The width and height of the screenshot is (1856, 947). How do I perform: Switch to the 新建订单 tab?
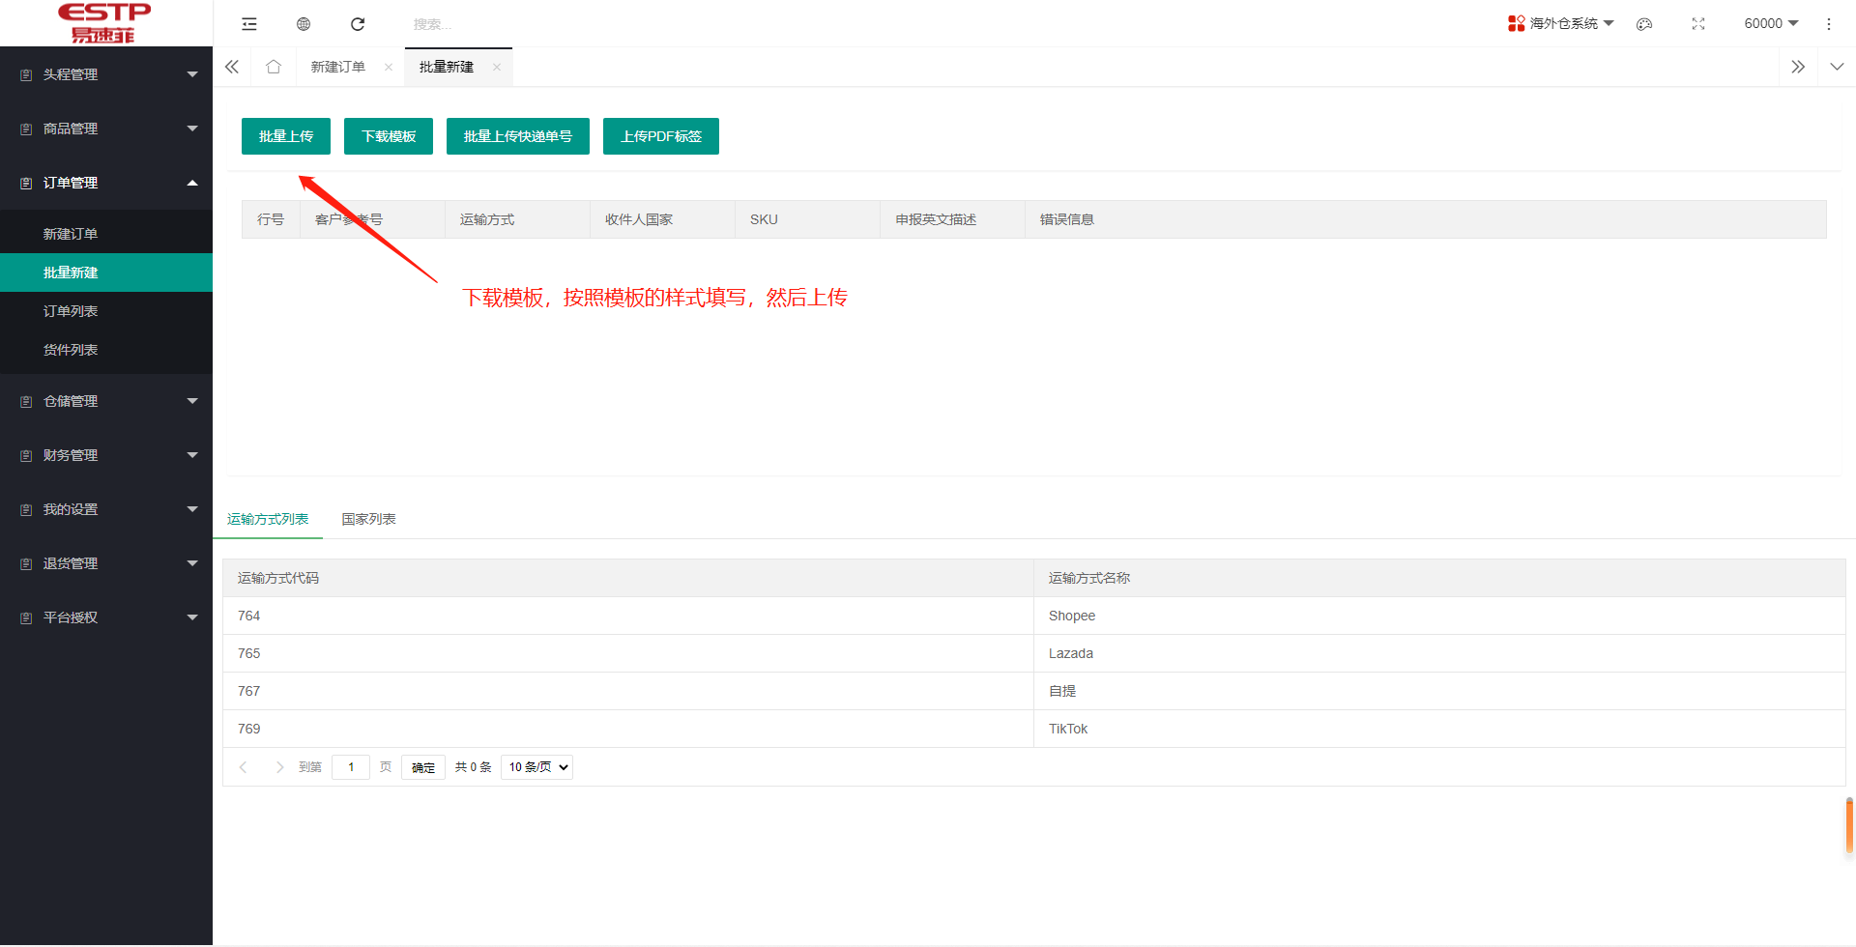click(337, 66)
